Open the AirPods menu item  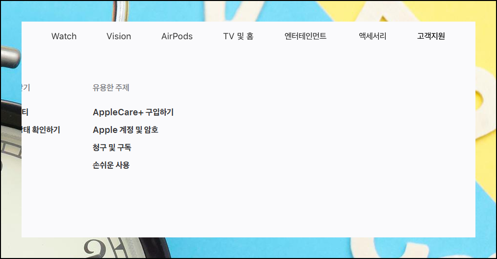(177, 36)
